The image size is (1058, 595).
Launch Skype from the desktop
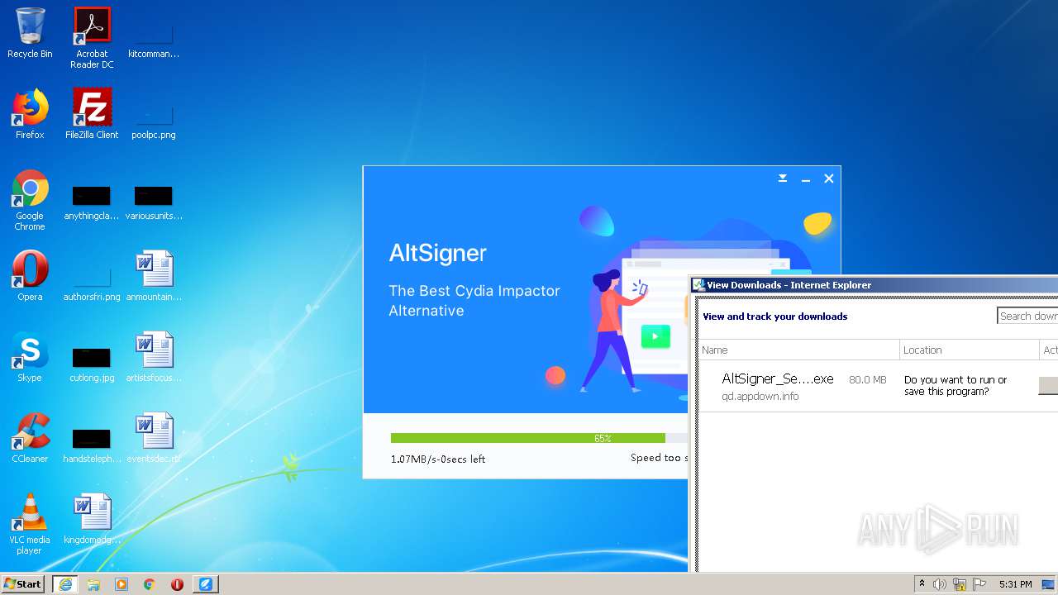tap(30, 357)
